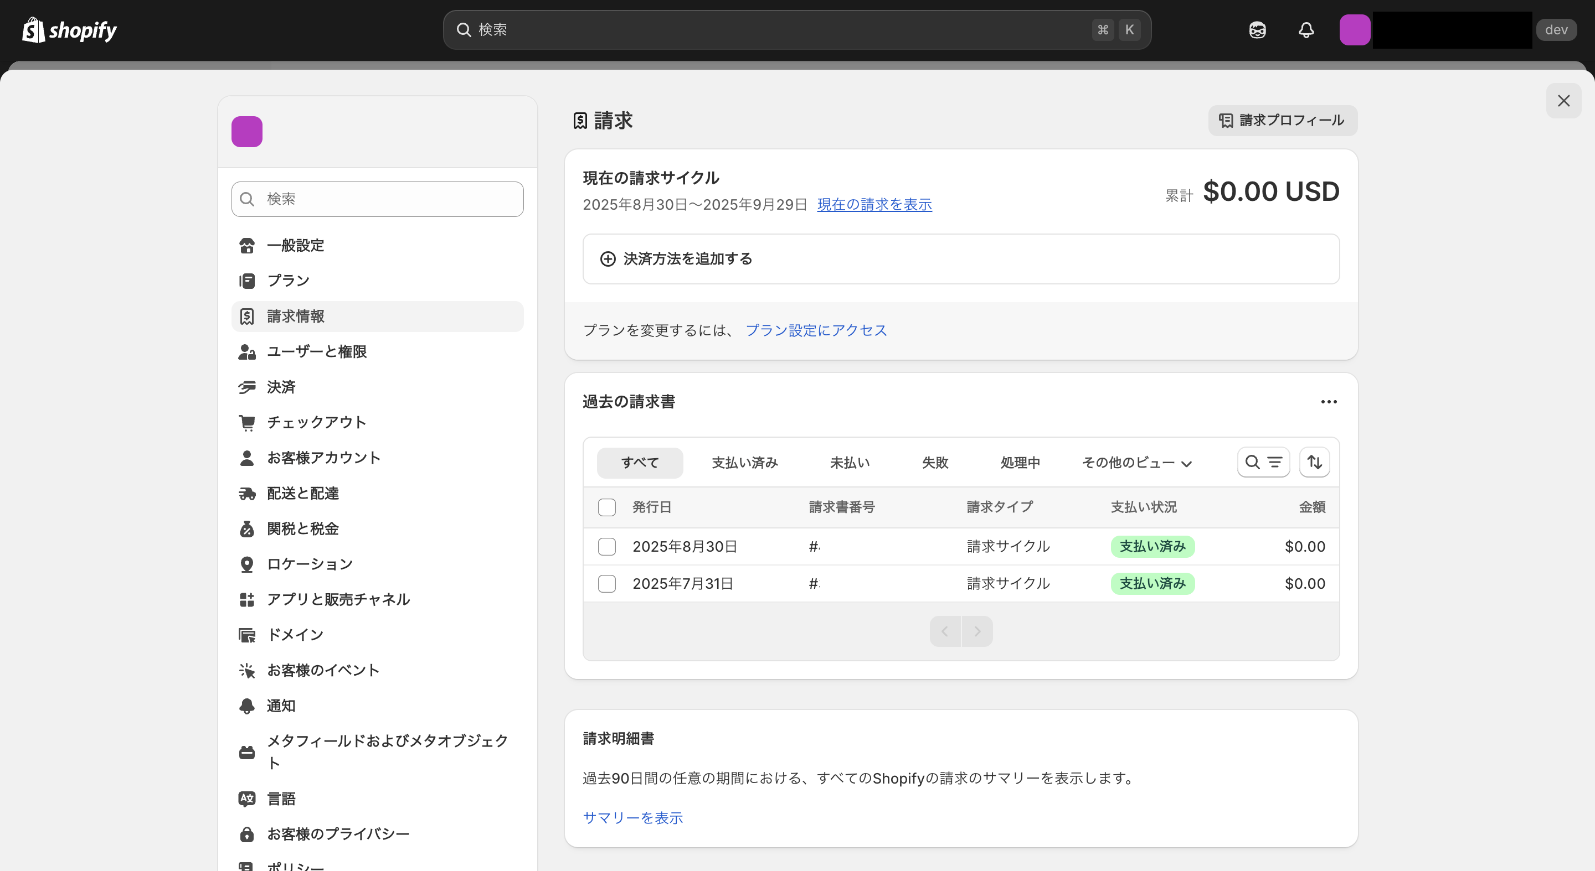This screenshot has height=871, width=1595.
Task: Open the サマリーを表示 link
Action: [633, 818]
